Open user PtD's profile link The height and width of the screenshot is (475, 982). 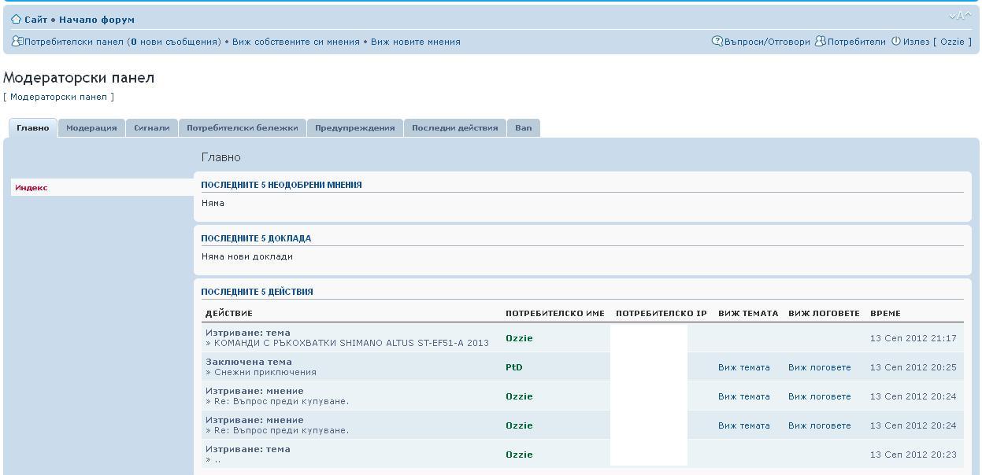(513, 367)
